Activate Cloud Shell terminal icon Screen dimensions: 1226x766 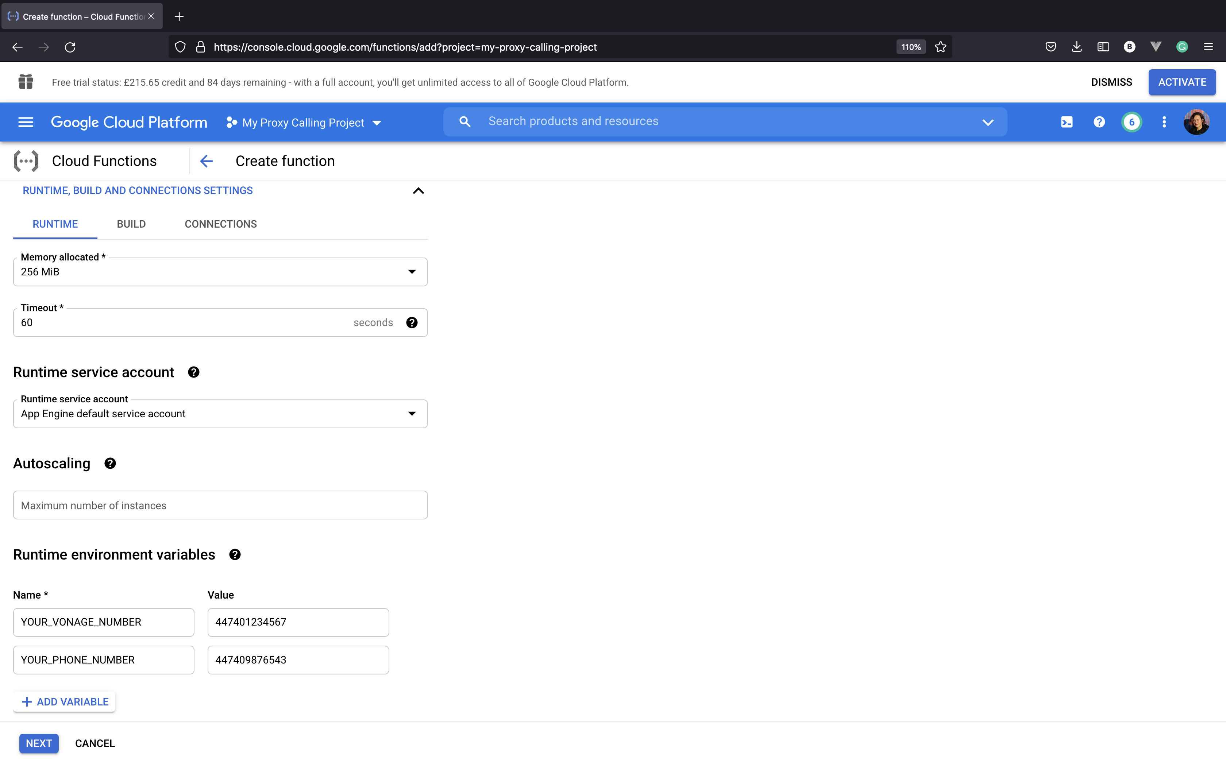(x=1067, y=122)
